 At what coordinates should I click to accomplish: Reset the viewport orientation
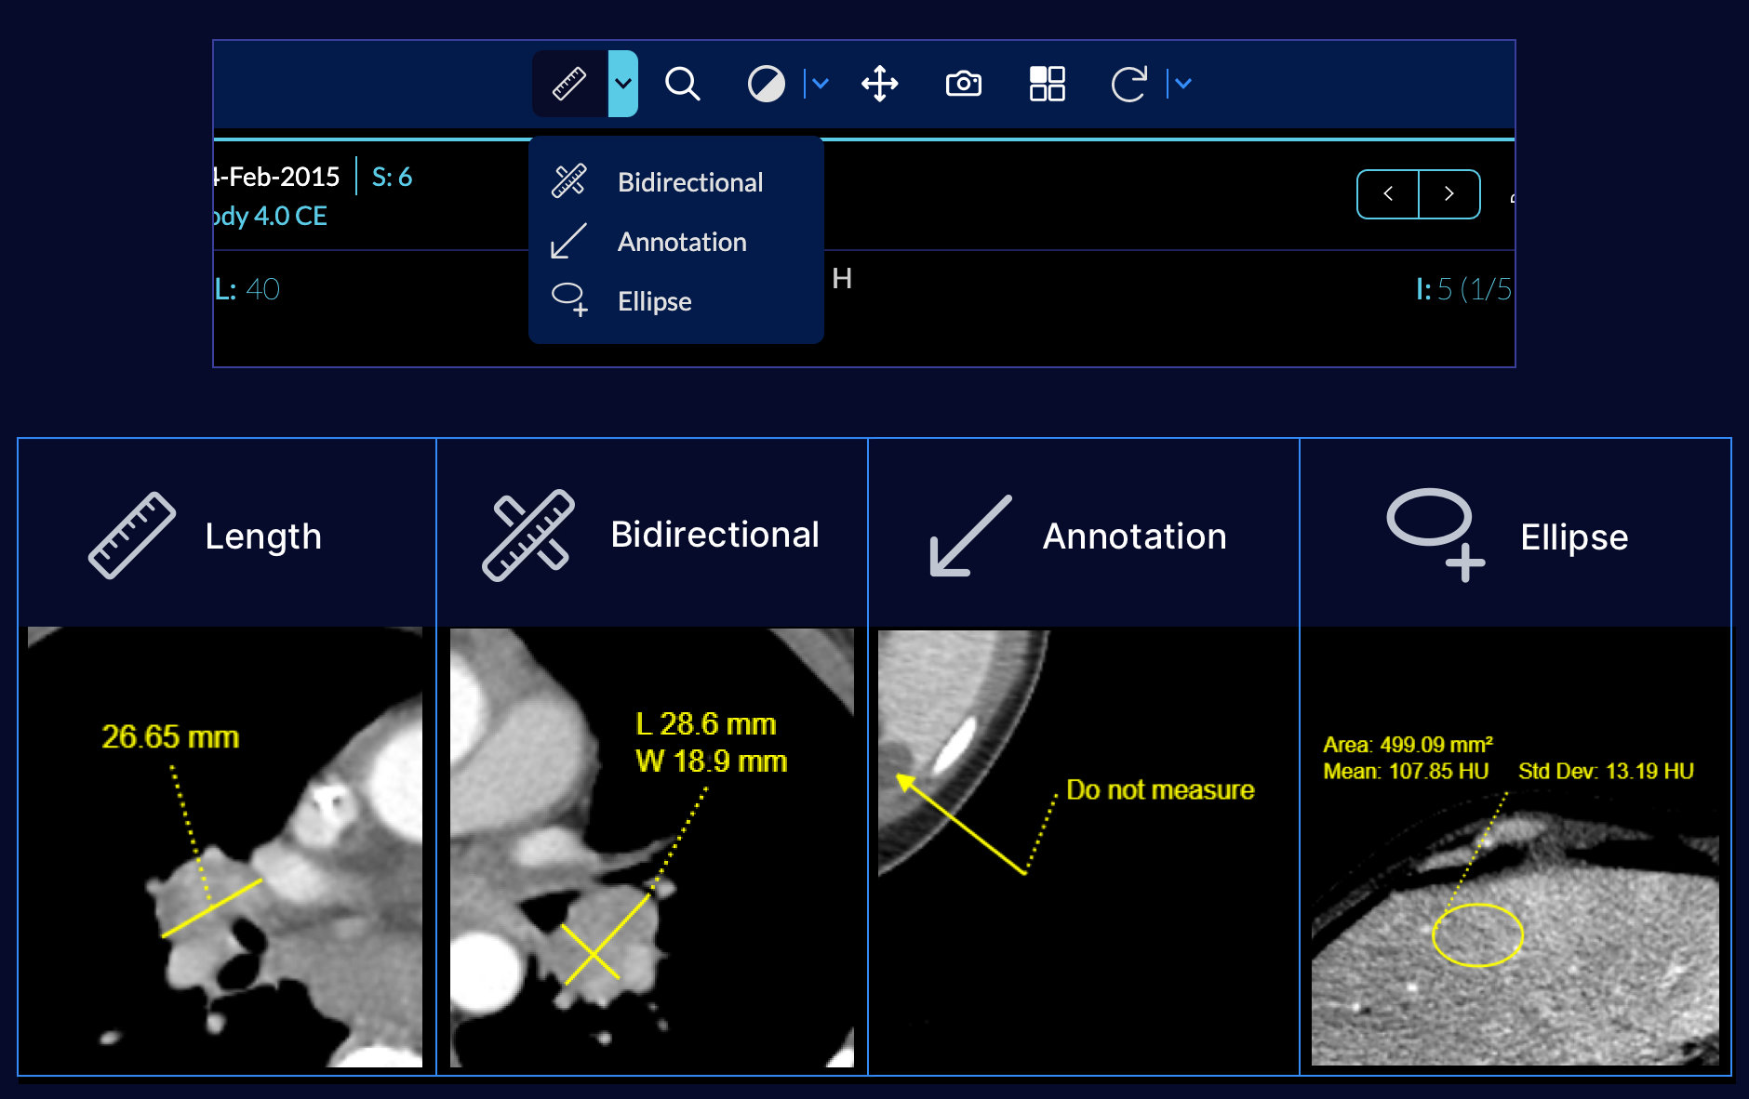(1128, 84)
